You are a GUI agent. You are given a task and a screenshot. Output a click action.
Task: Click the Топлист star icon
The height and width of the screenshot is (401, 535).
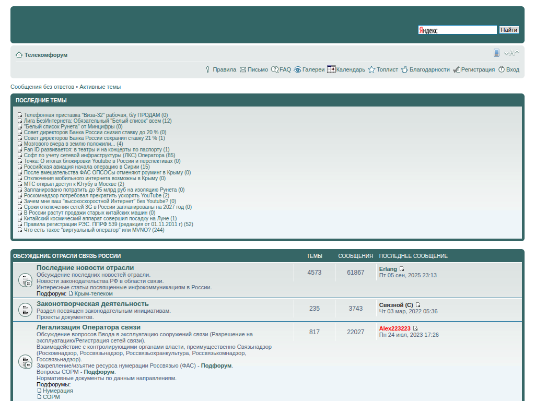(371, 69)
